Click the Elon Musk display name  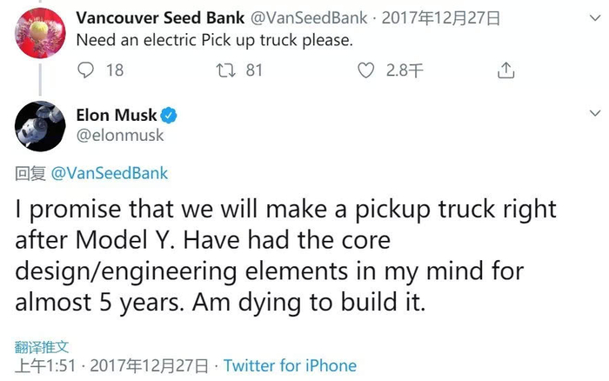click(x=118, y=116)
